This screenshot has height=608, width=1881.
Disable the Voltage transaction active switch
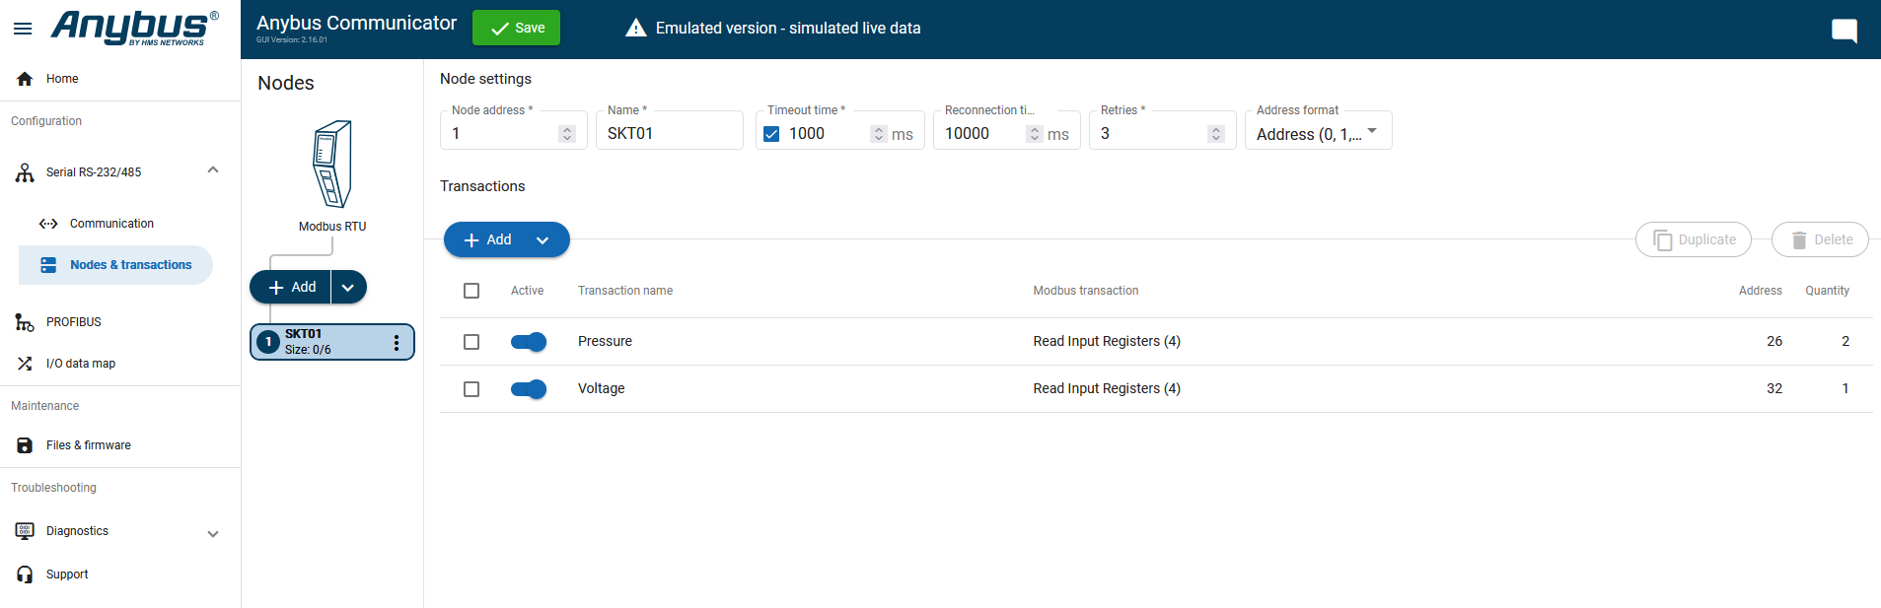click(x=529, y=389)
